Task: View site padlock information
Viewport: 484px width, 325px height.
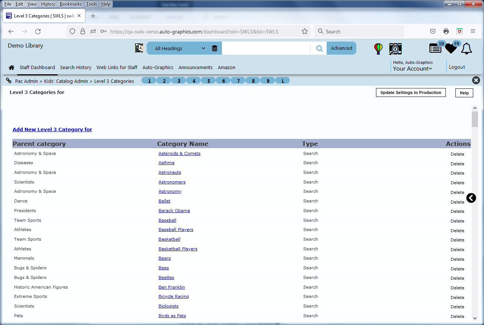Action: 82,32
